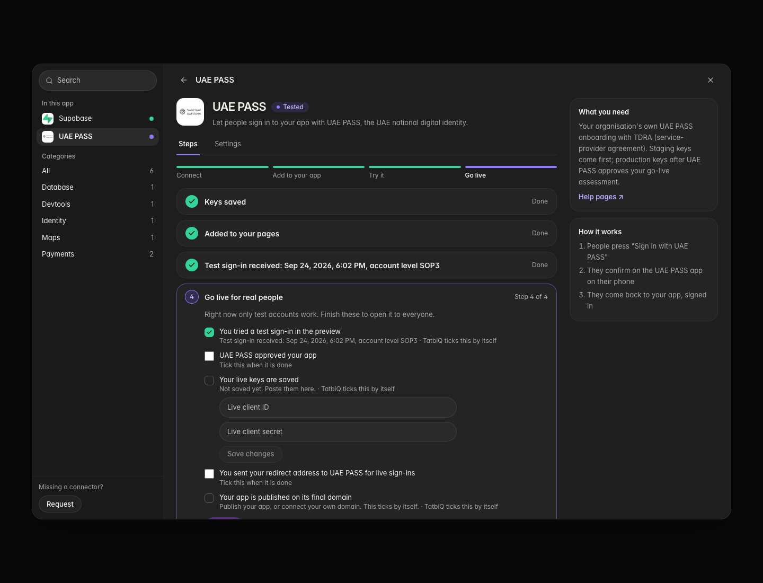Filter by Identity category

[97, 221]
